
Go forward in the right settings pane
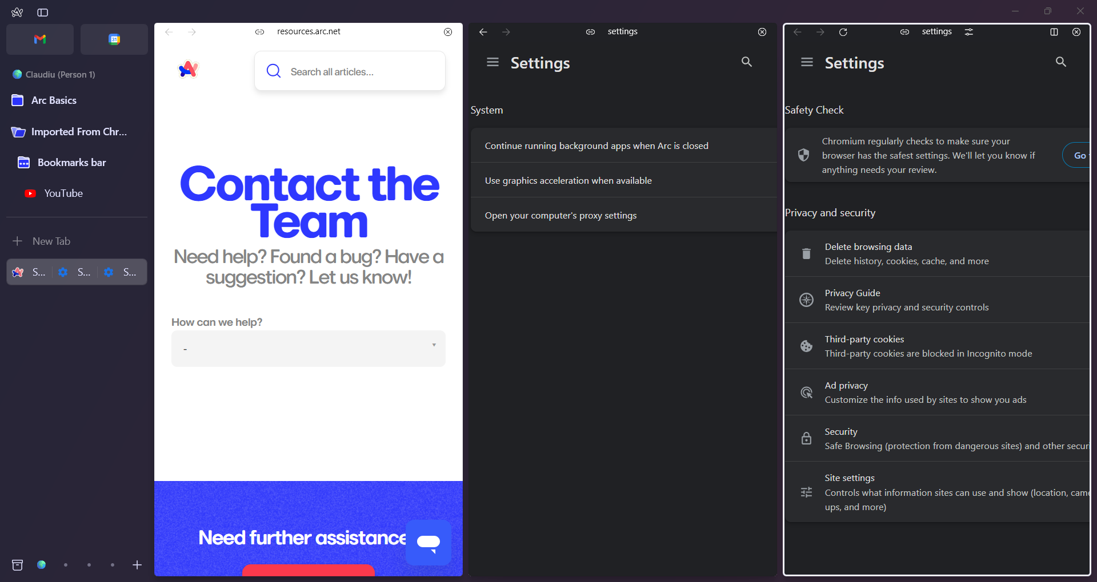820,32
